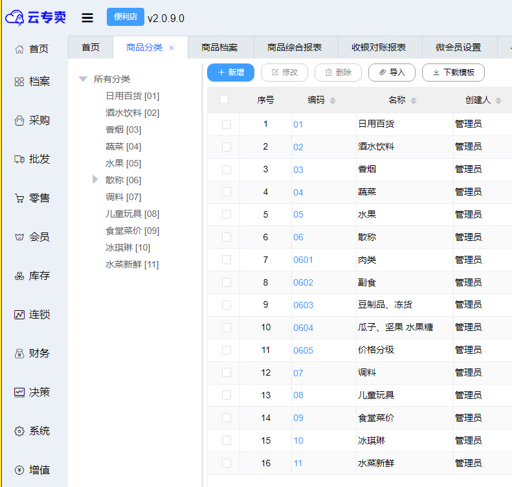Collapse the 所有分类 tree root
This screenshot has height=487, width=512.
coord(83,79)
